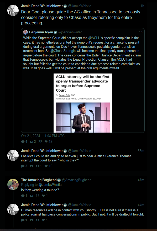Click the quote icon showing 1 quote
Viewport: 157px width, 231px height.
37,166
